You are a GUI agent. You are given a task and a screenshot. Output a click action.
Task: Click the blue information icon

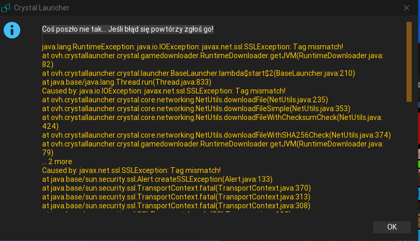12,30
